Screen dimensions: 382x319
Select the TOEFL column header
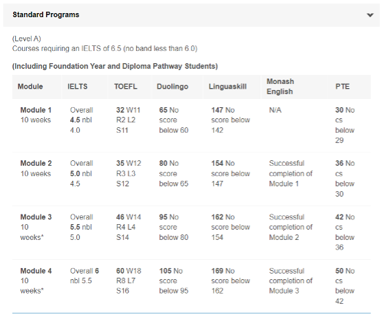pyautogui.click(x=126, y=87)
